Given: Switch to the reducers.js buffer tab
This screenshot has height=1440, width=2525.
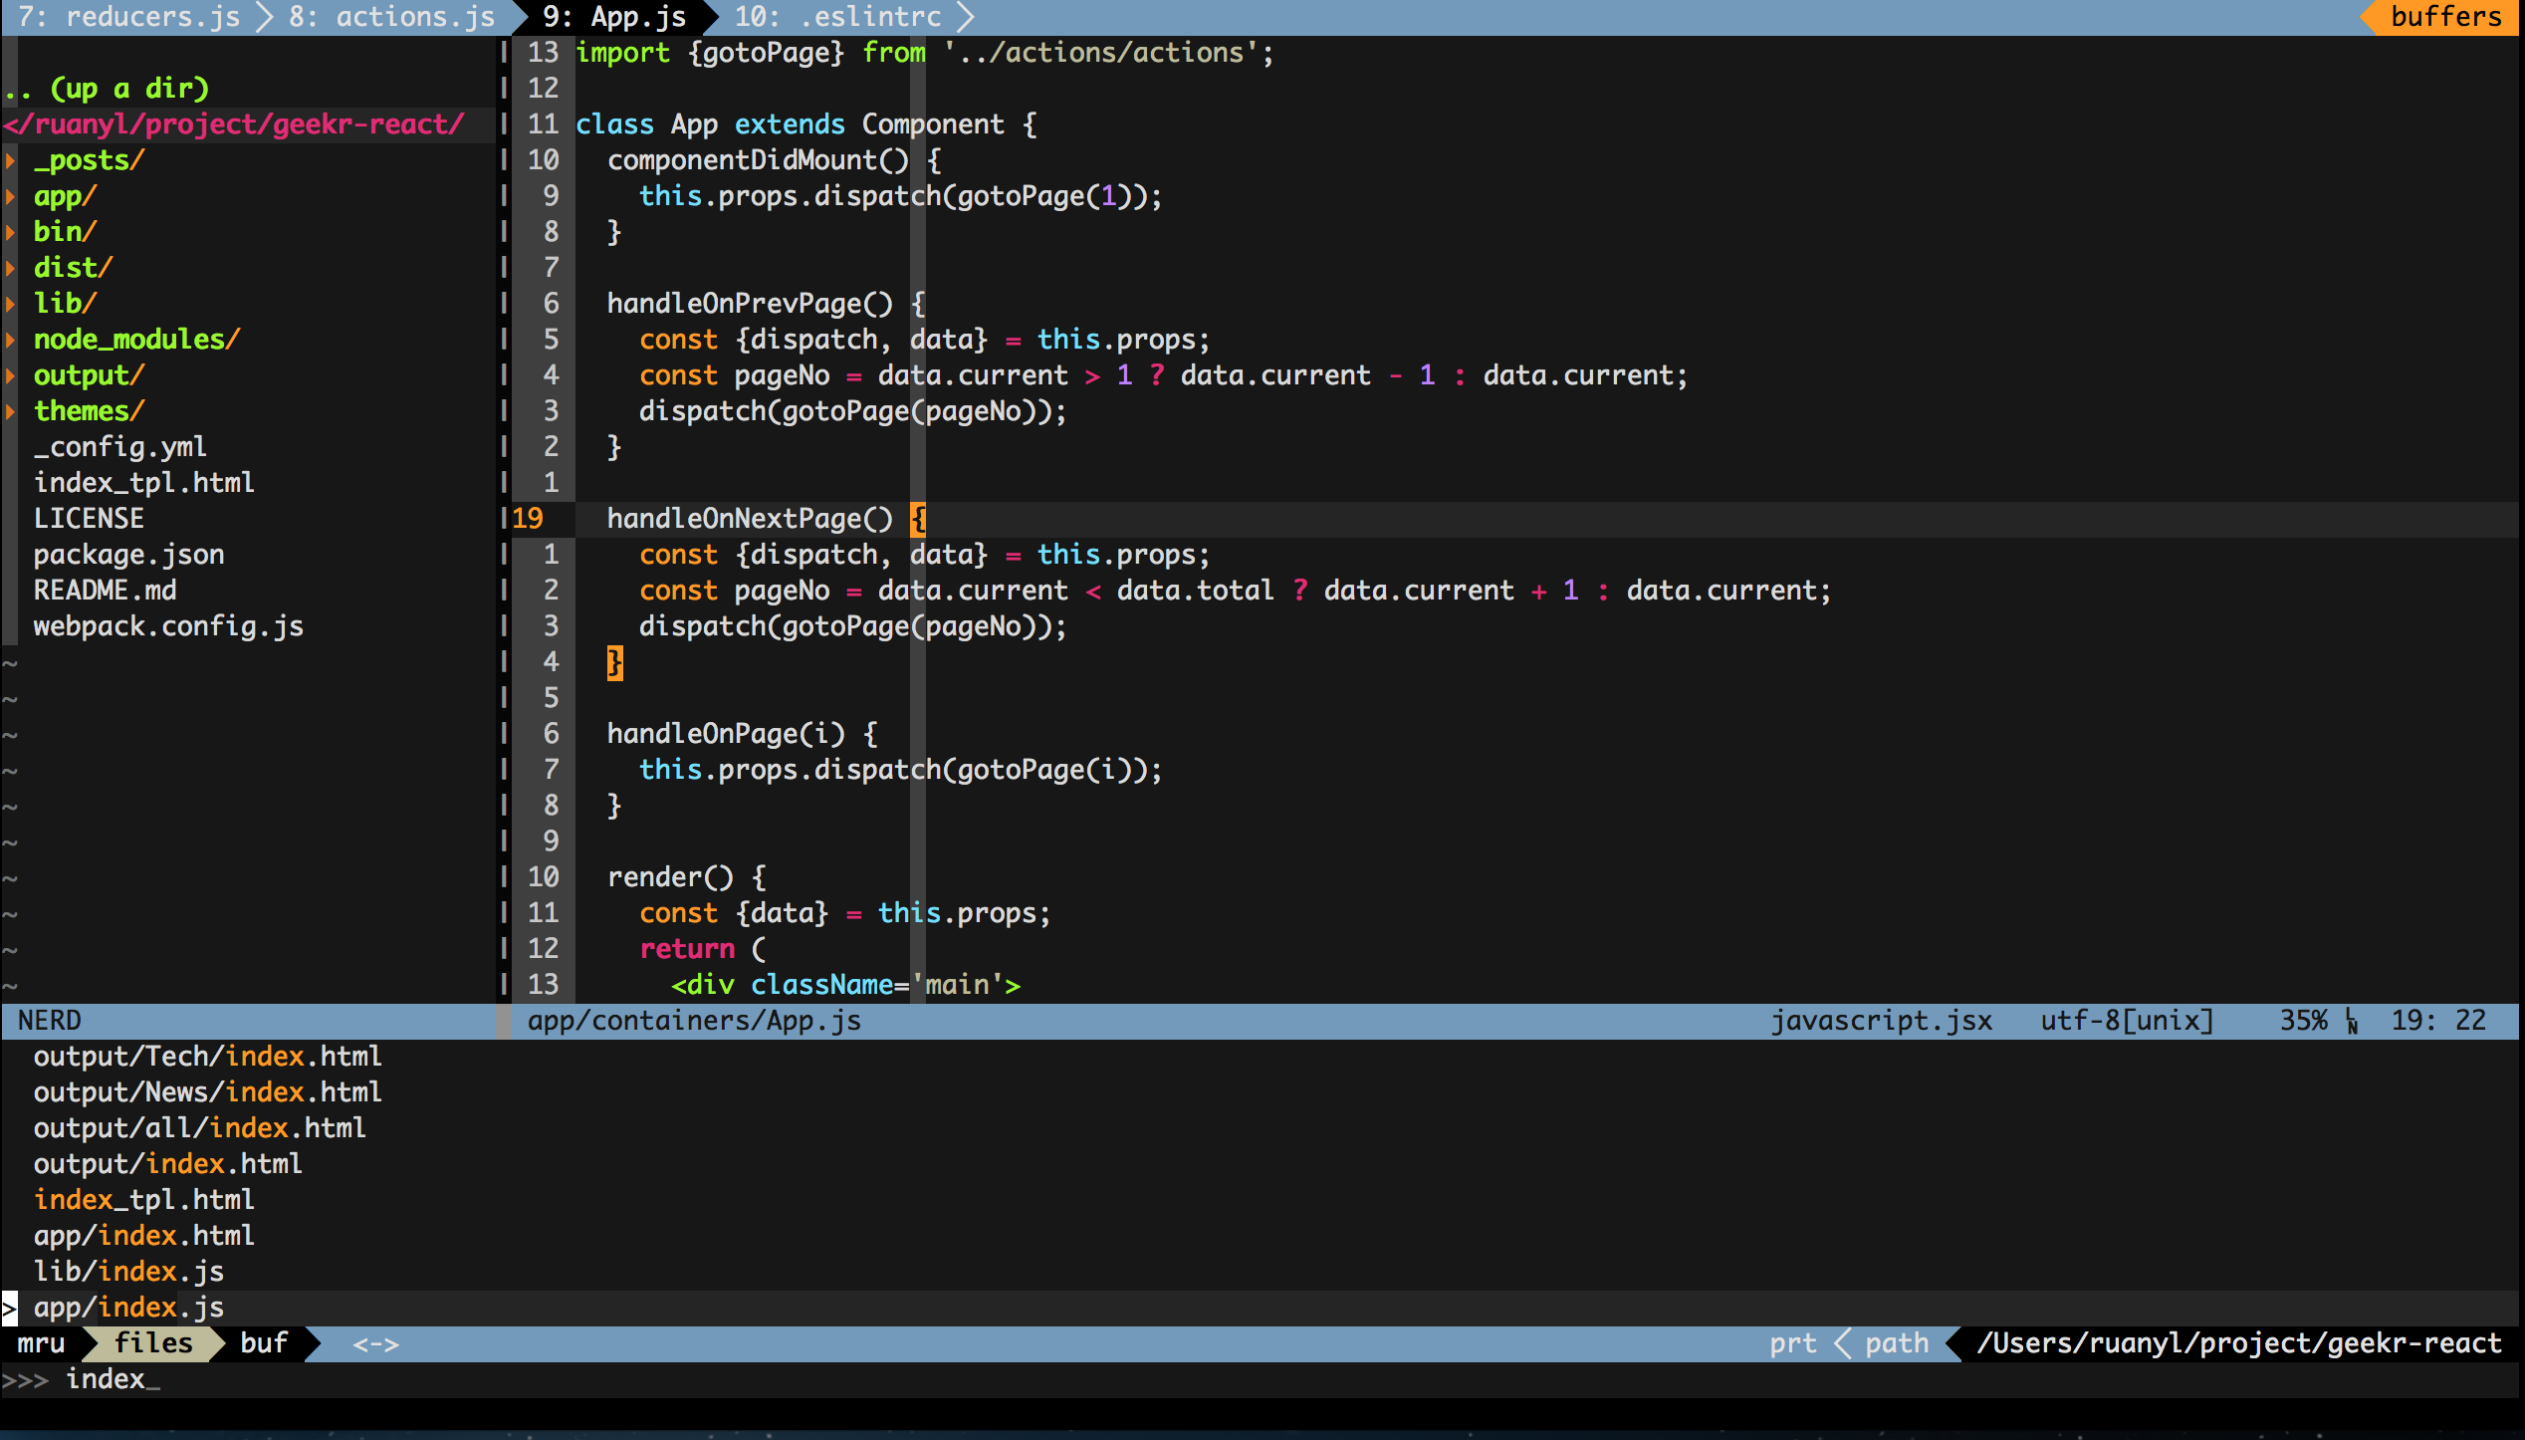Looking at the screenshot, I should click(129, 17).
